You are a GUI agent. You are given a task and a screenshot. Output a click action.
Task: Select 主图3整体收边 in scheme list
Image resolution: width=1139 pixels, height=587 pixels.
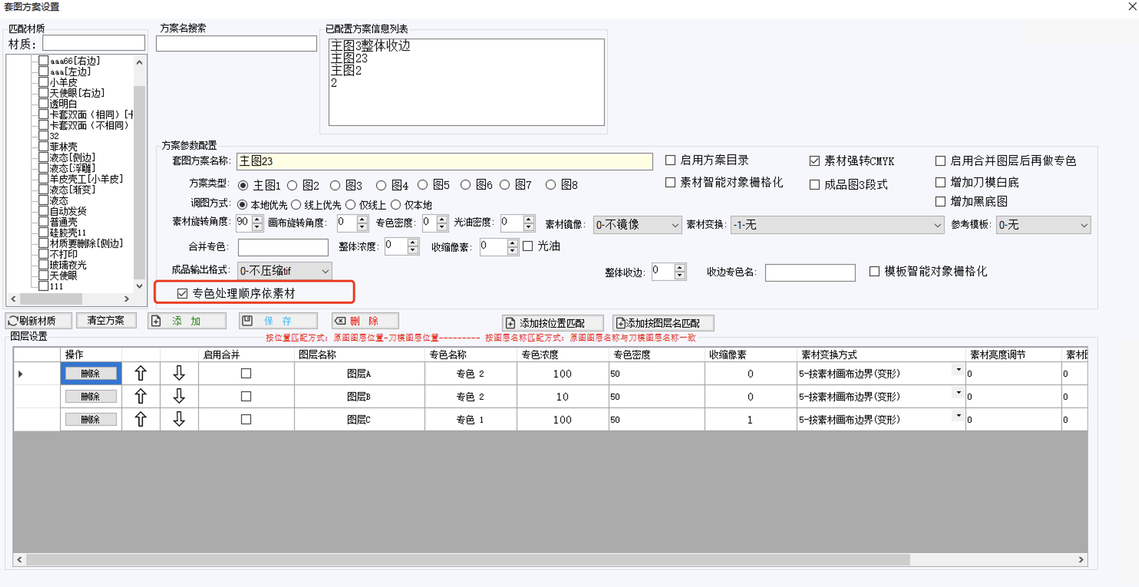[371, 46]
